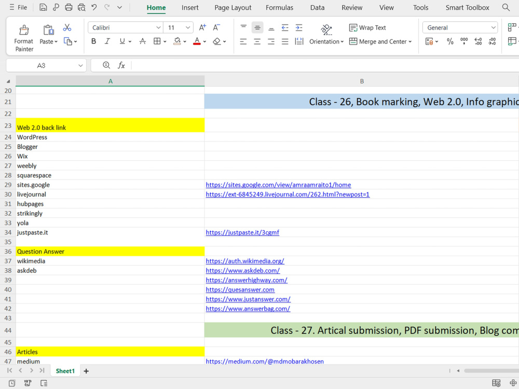Open the fill color dropdown arrow
Screen dimensions: 519x389
pyautogui.click(x=185, y=41)
